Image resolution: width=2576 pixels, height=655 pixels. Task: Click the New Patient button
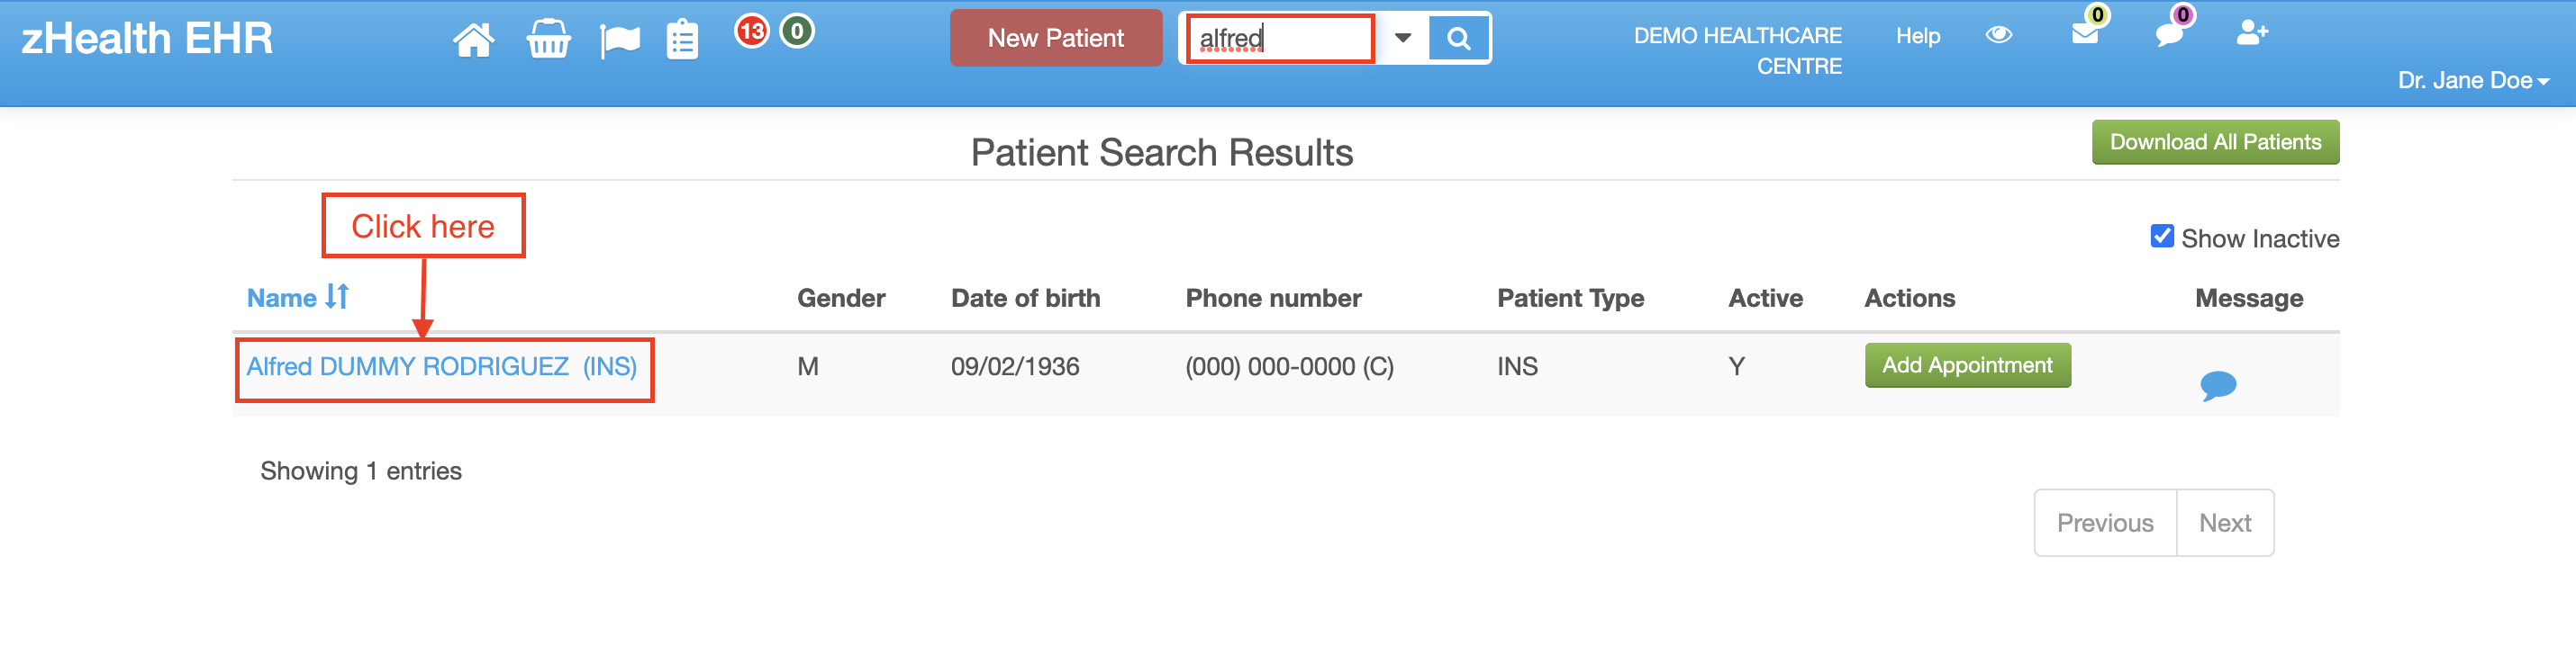[x=1055, y=38]
